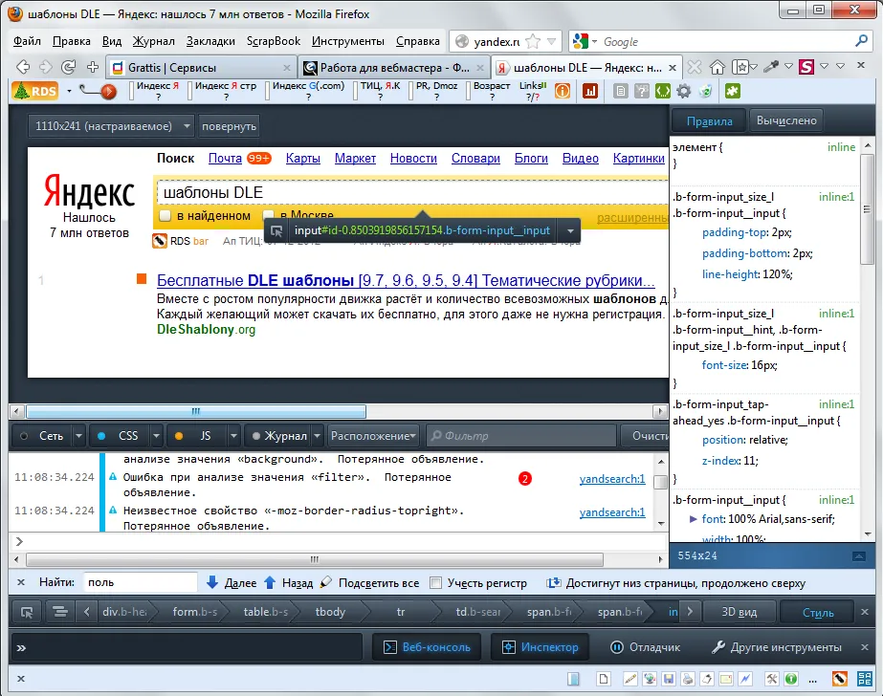Toggle 'Подсветить все' highlight option

(x=369, y=583)
